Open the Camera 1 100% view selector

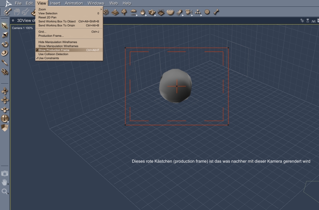point(22,28)
